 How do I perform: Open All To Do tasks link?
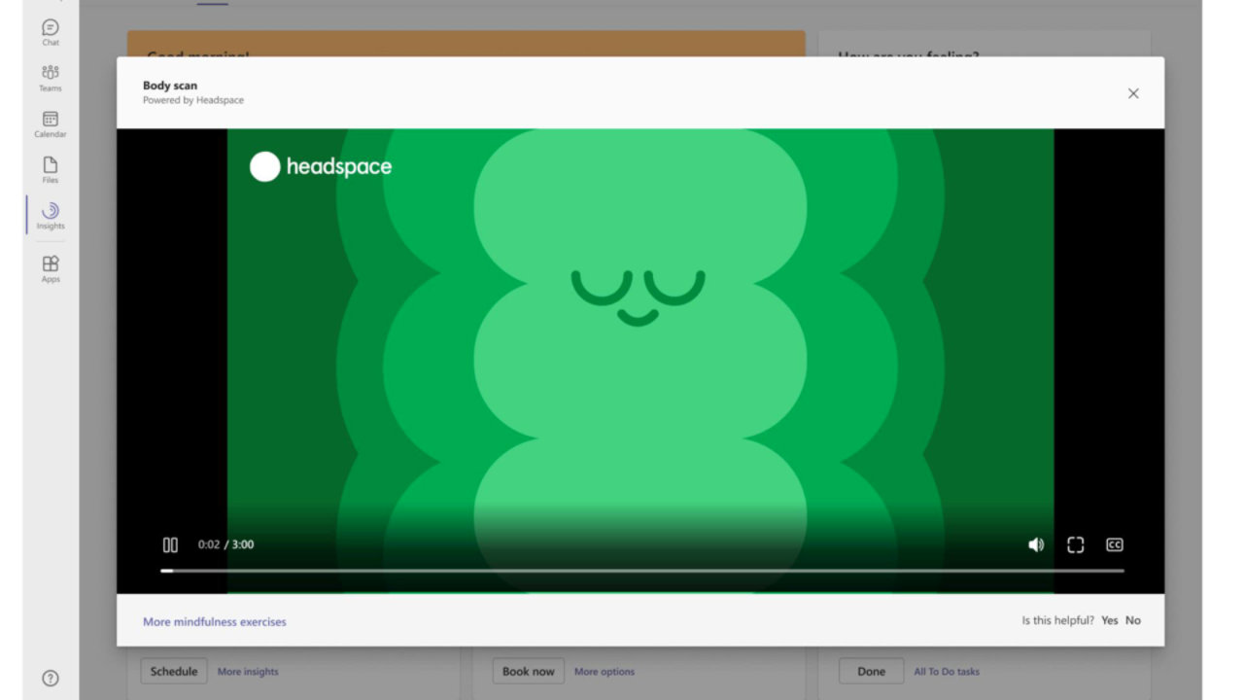[x=947, y=671]
